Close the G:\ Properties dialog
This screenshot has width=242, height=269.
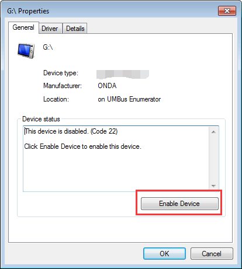(x=227, y=11)
